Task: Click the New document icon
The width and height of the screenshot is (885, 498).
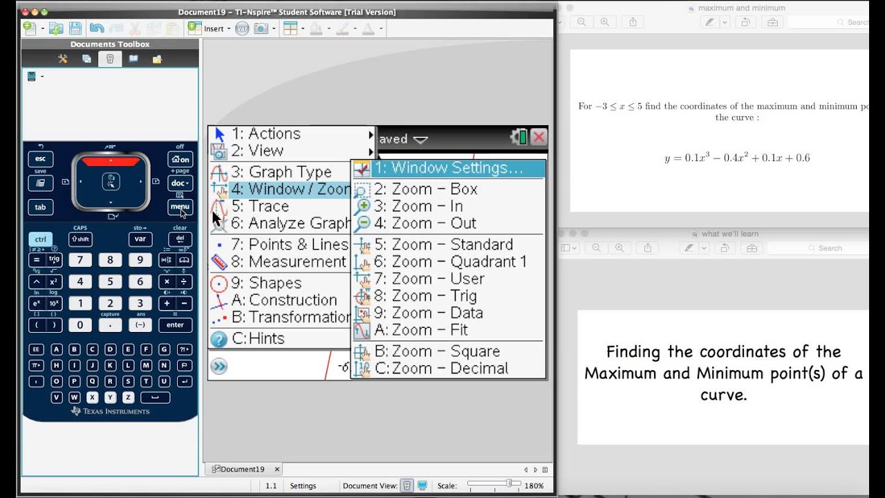Action: (x=29, y=28)
